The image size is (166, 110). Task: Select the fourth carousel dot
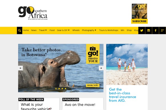point(65,89)
